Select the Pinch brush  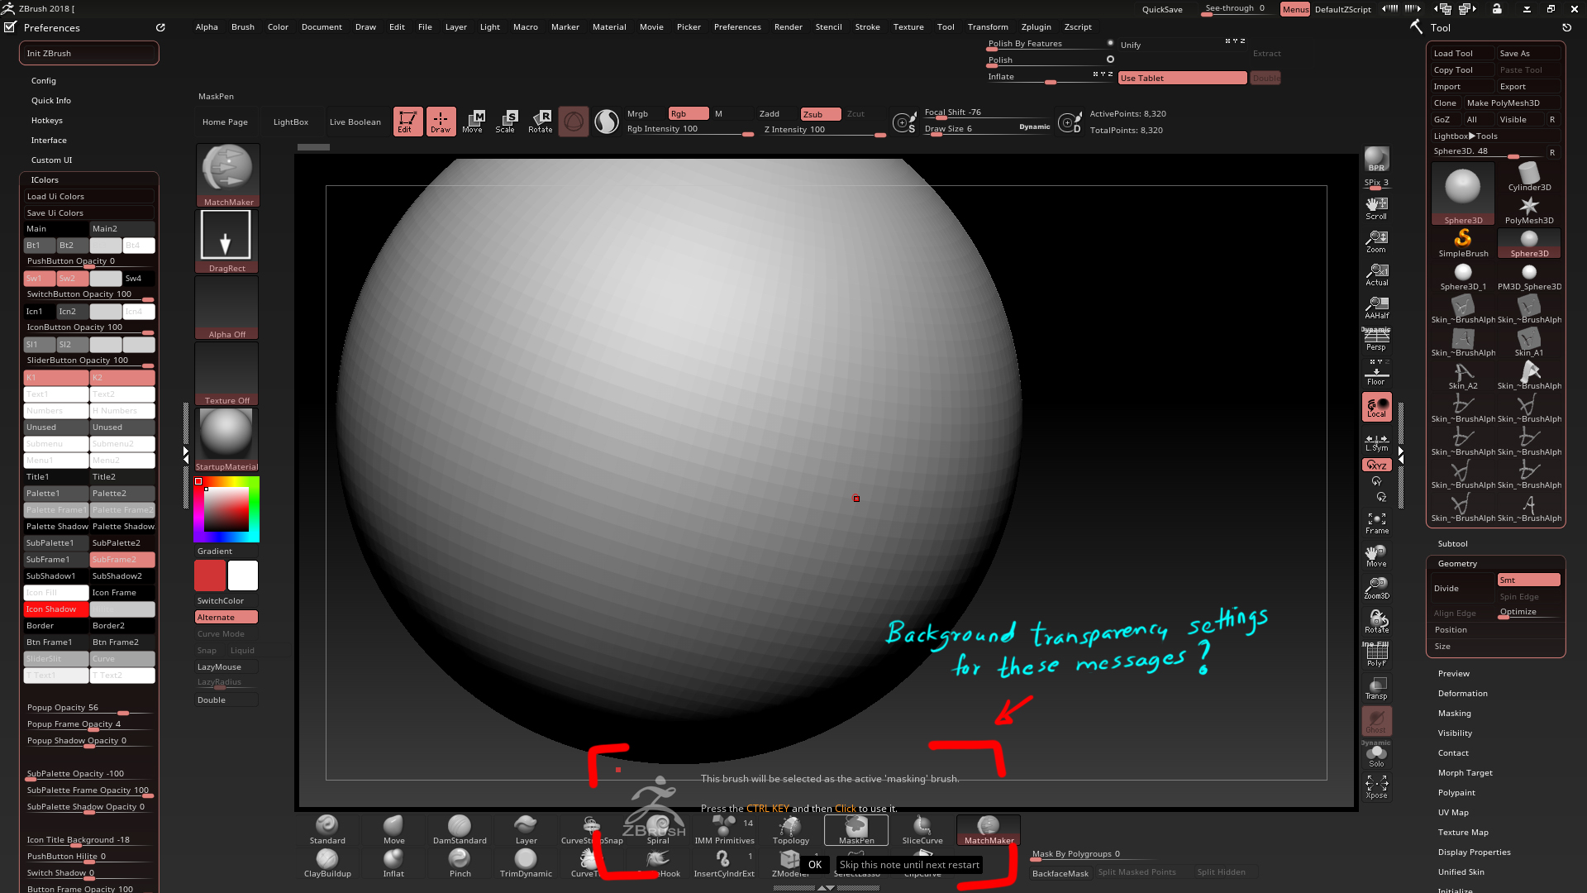point(460,863)
